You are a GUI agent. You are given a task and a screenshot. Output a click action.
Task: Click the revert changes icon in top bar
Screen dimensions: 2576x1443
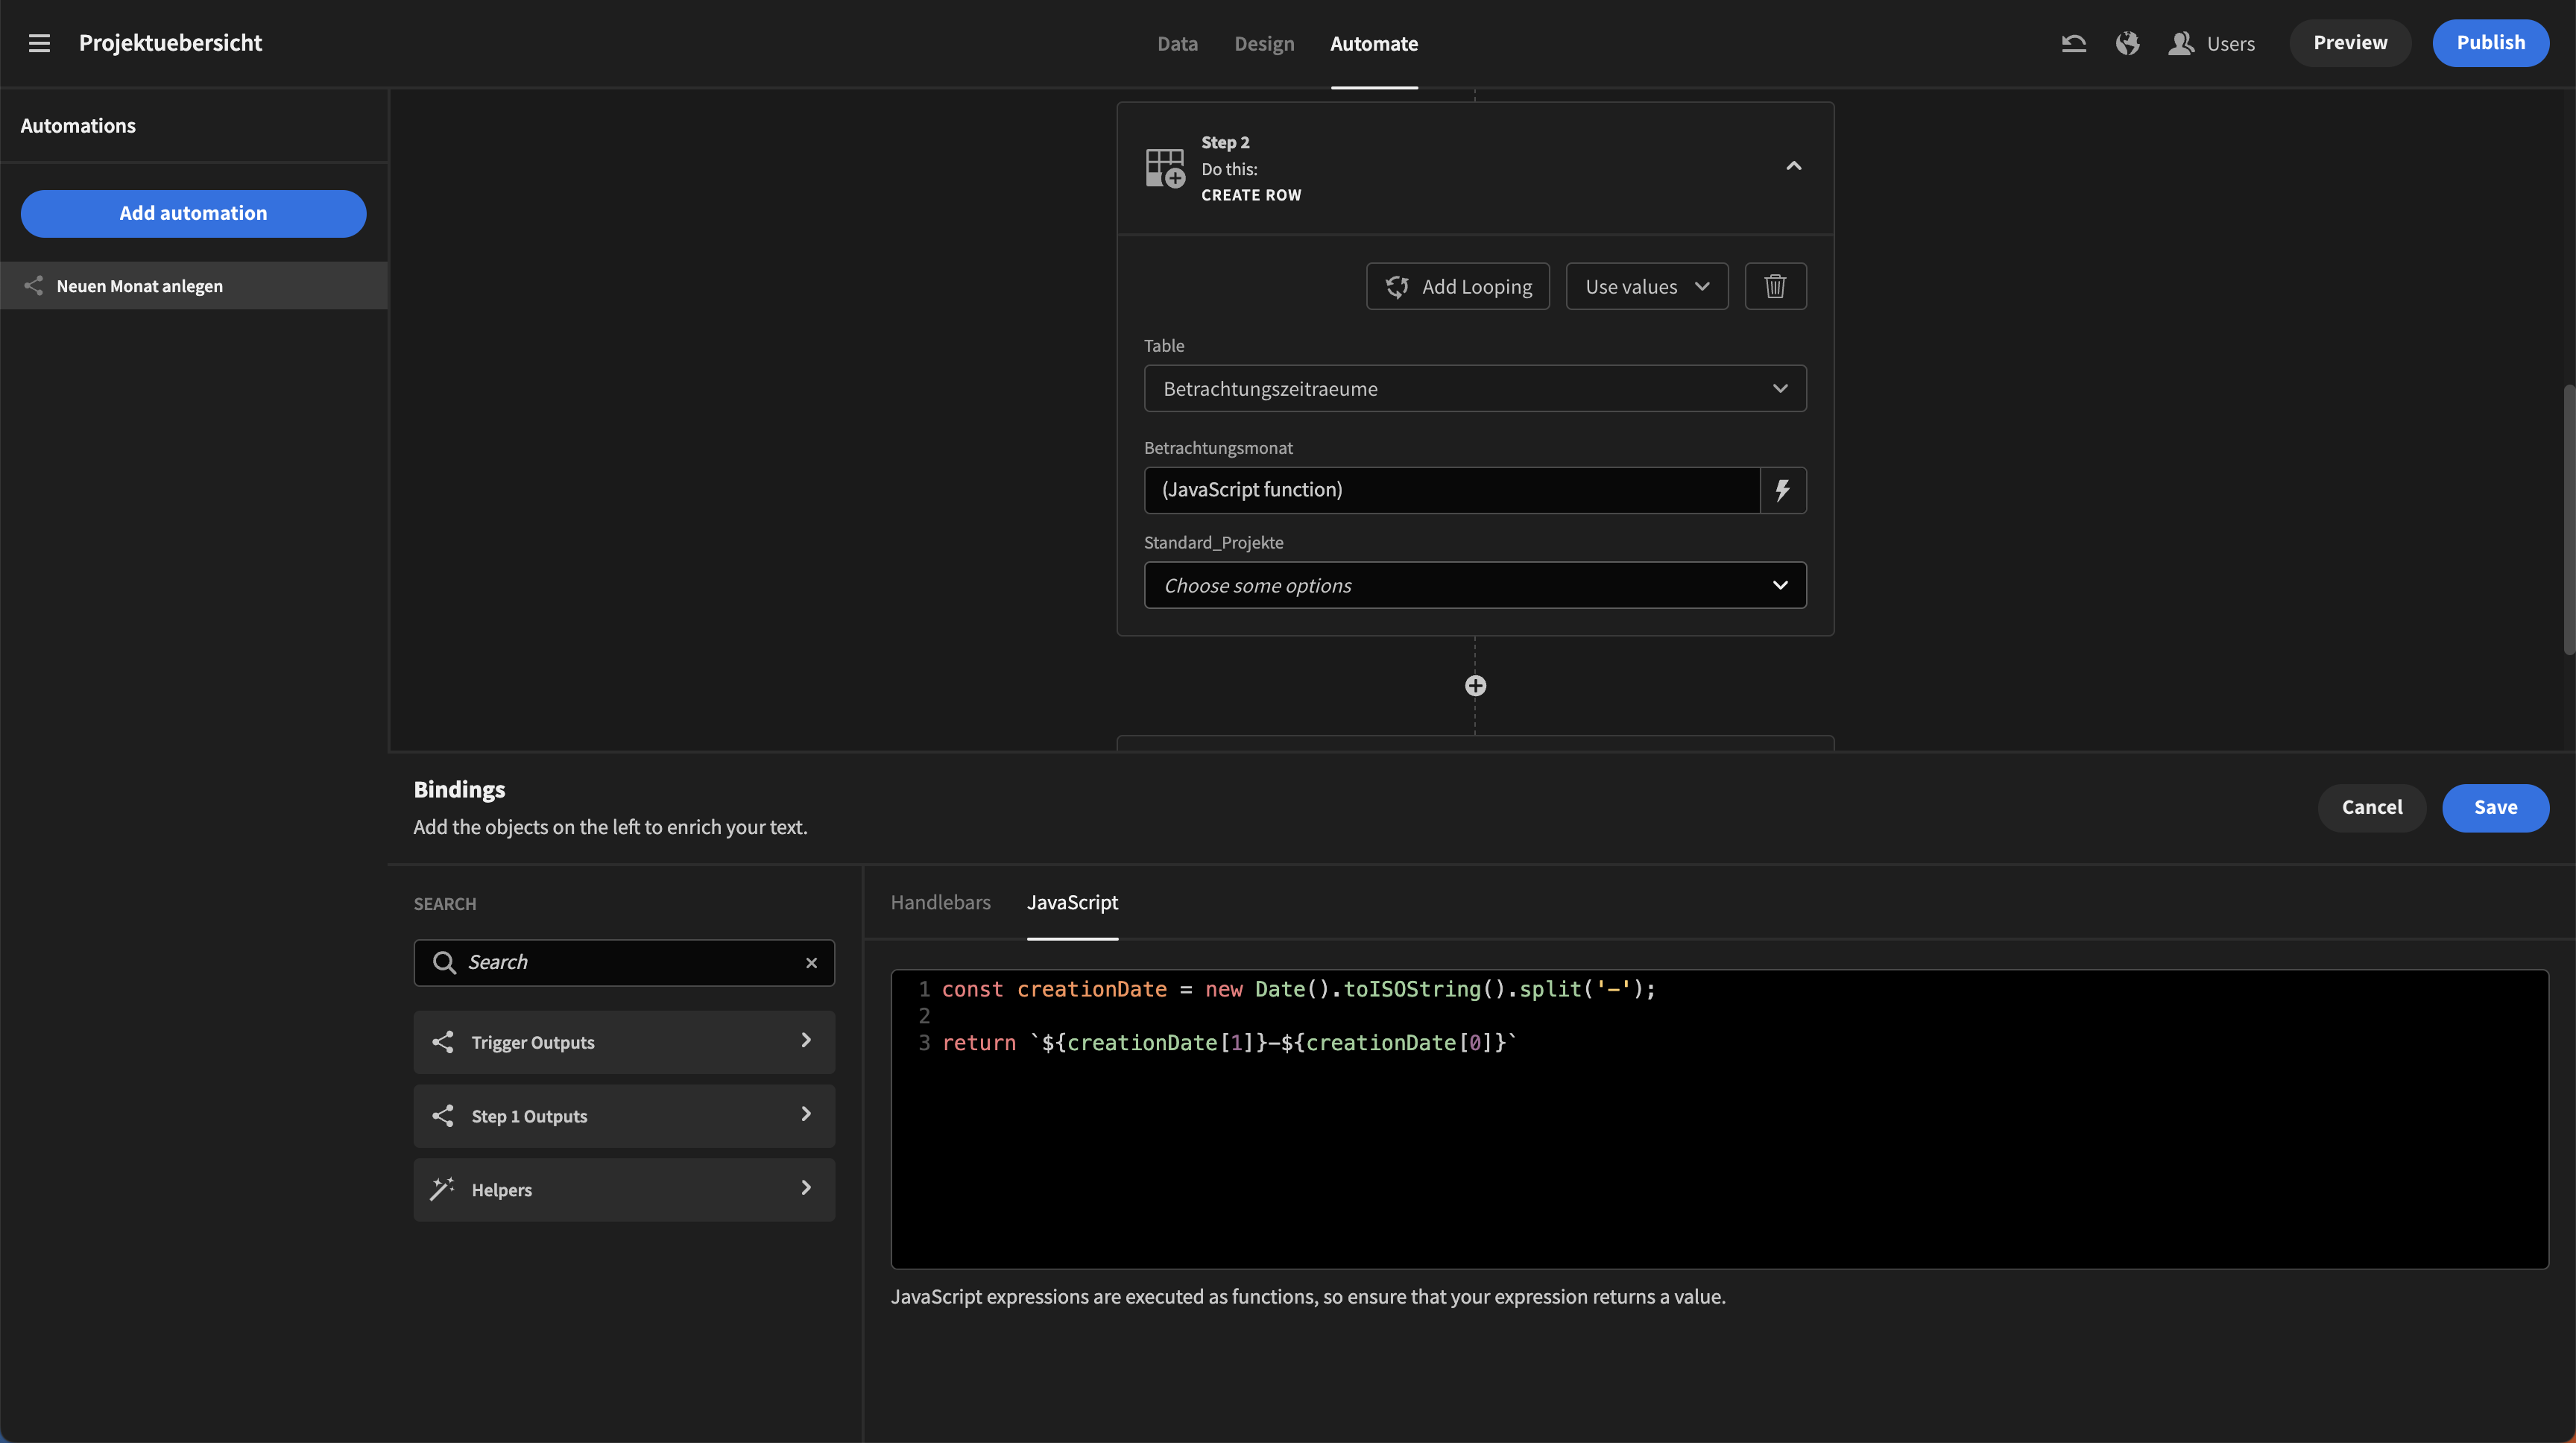pyautogui.click(x=2074, y=43)
